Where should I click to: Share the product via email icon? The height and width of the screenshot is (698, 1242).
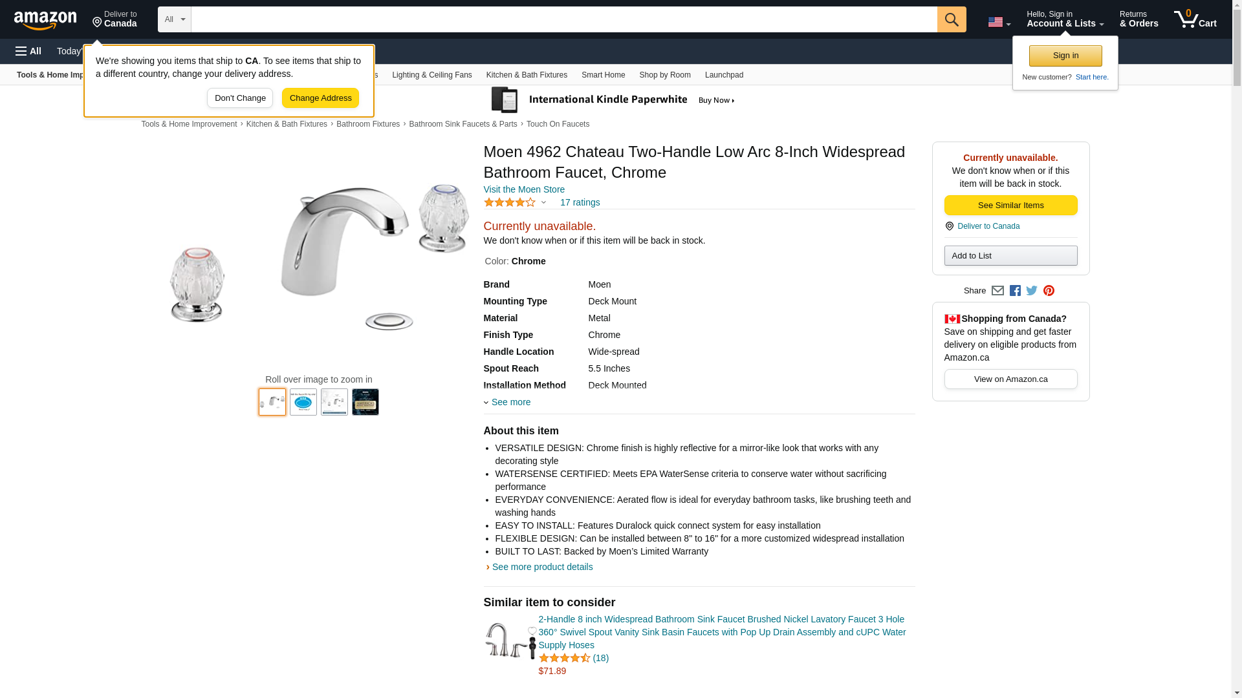coord(997,291)
